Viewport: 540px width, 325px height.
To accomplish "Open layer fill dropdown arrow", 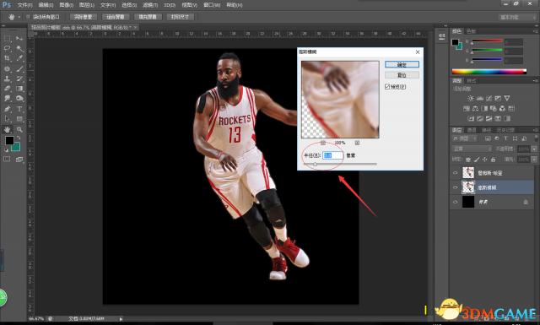I will coord(534,160).
